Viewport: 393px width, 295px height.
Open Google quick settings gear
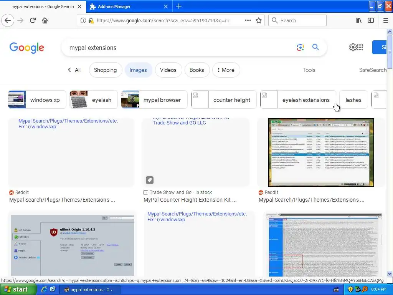pyautogui.click(x=353, y=47)
